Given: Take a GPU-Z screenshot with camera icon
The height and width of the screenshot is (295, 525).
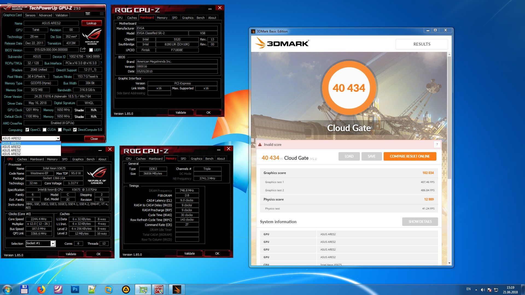Looking at the screenshot, I should pos(88,14).
